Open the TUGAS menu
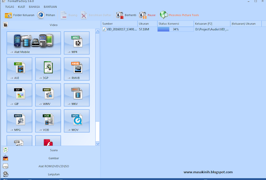Viewport: 266px width, 180px height. coord(10,7)
